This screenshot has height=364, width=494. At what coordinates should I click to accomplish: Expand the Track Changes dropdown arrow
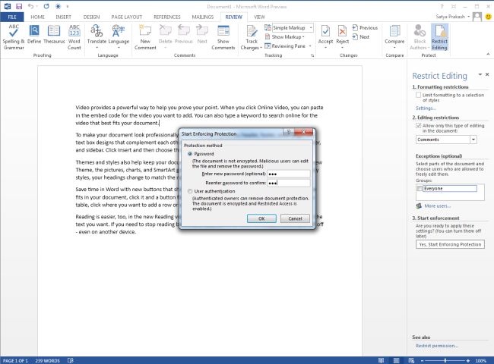click(261, 48)
